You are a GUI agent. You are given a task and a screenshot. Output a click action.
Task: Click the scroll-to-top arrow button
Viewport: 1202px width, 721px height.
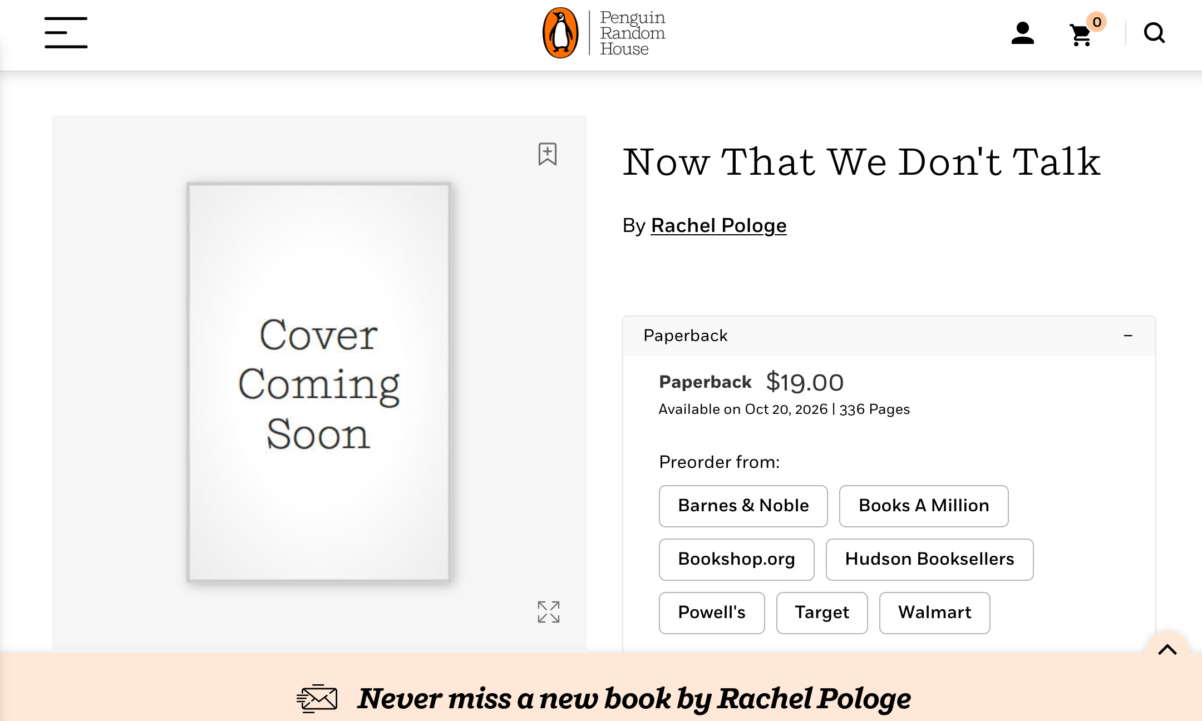pos(1167,649)
